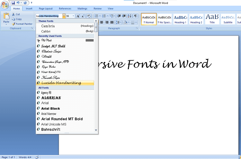Toggle Show/Hide paragraph marks
The image size is (241, 159).
135,16
